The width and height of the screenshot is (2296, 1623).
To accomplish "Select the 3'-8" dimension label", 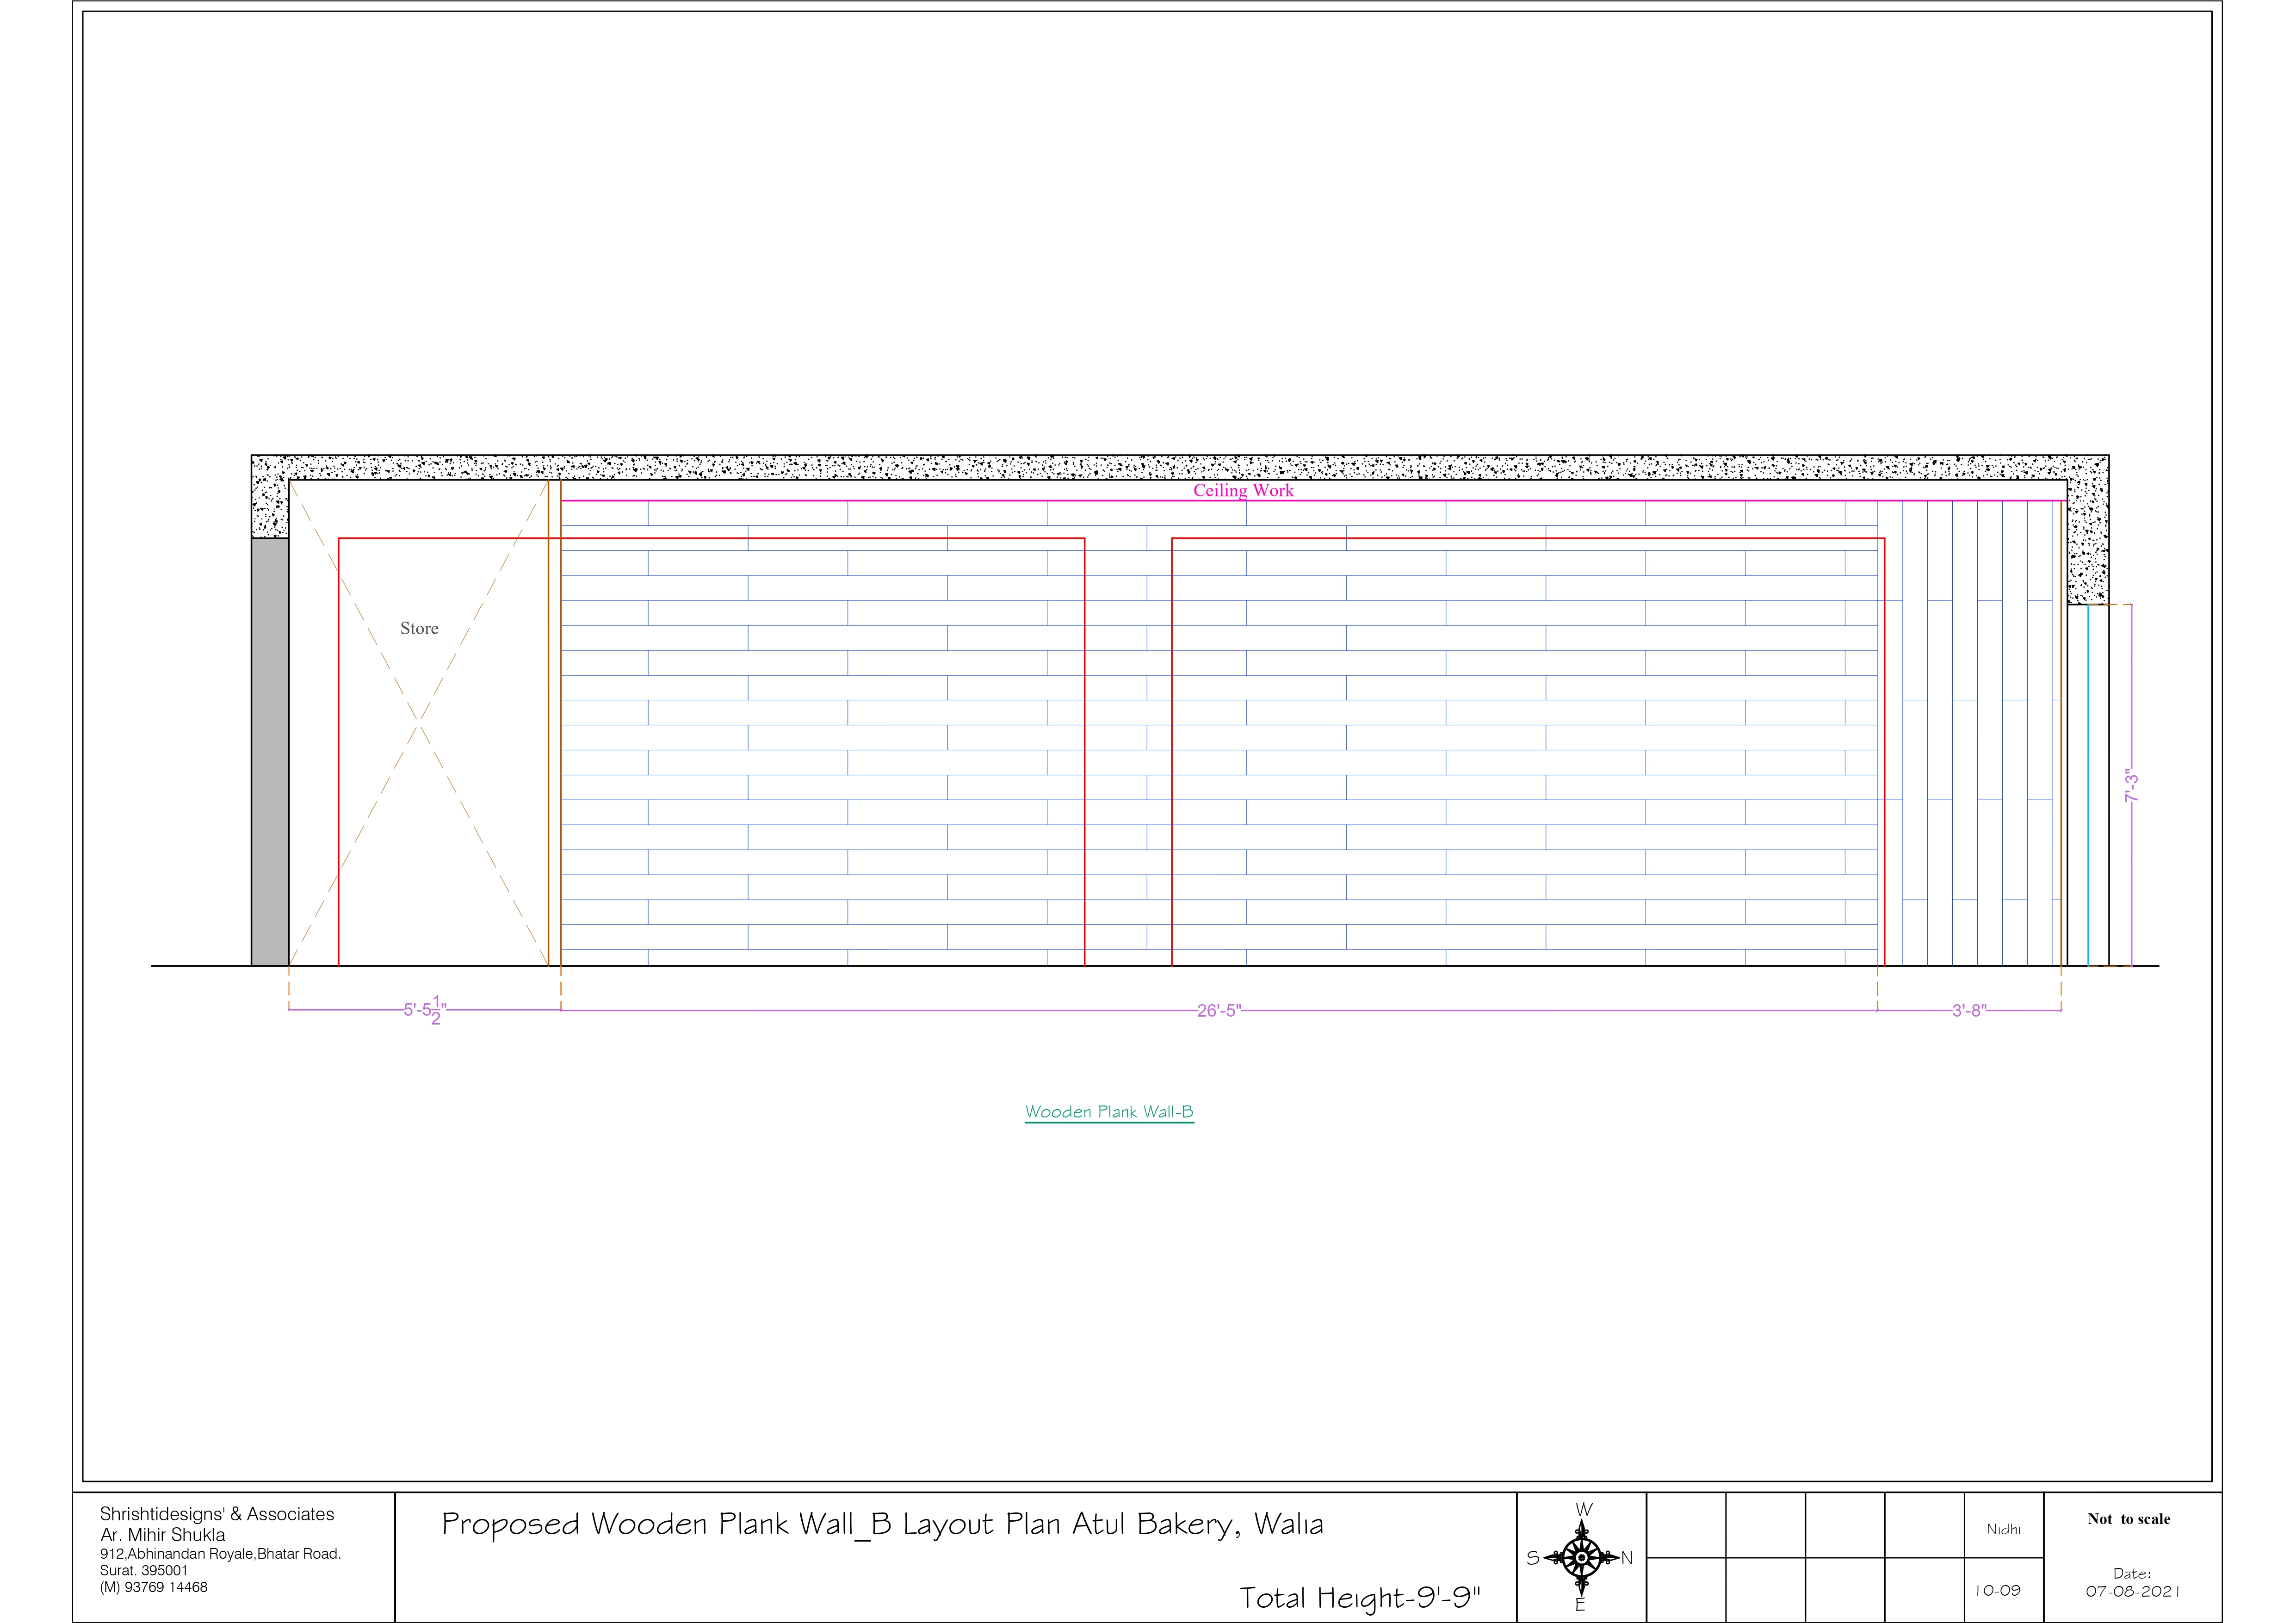I will click(x=1969, y=1010).
